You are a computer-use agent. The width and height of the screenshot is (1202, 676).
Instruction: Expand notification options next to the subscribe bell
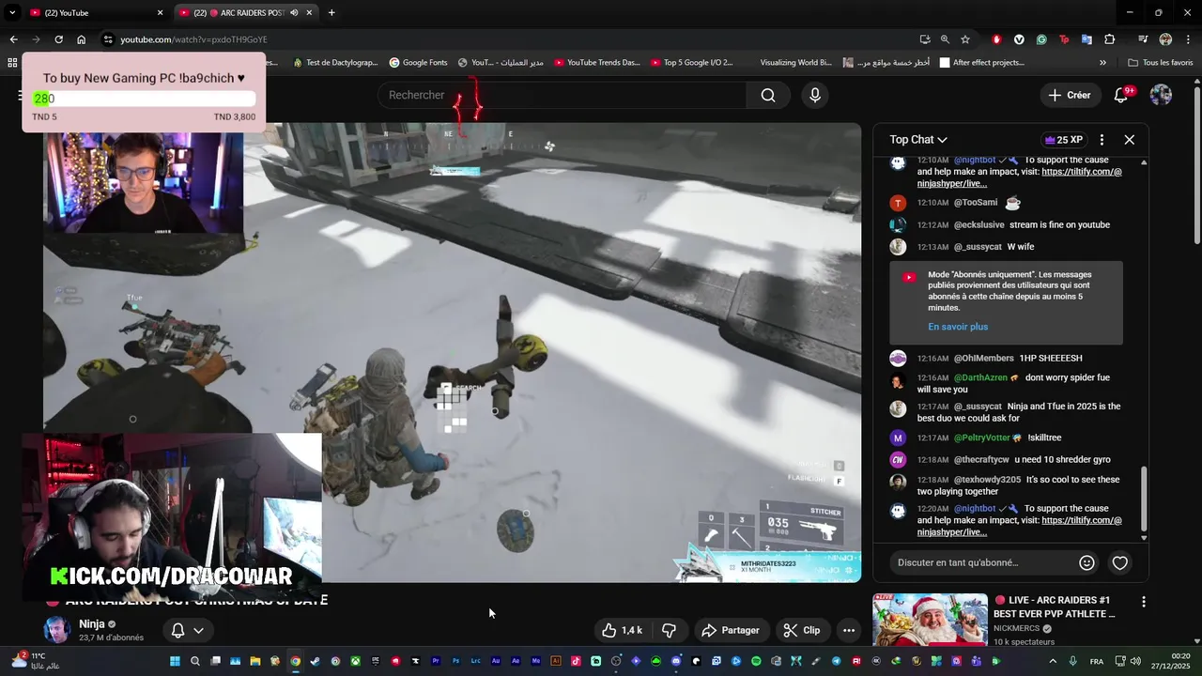tap(198, 631)
